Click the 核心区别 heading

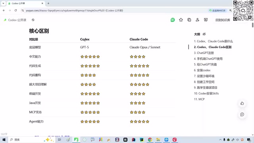tap(39, 31)
